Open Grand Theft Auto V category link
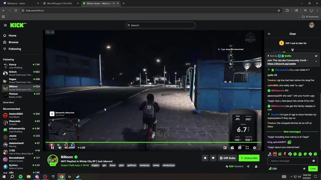The image size is (321, 180). pyautogui.click(x=75, y=165)
